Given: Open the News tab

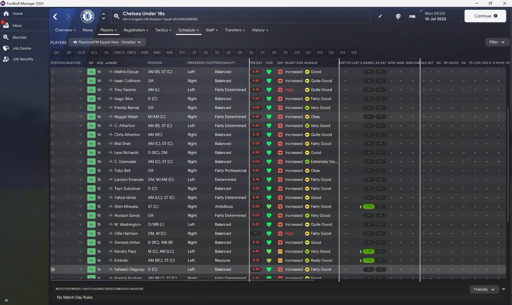Looking at the screenshot, I should pyautogui.click(x=87, y=30).
